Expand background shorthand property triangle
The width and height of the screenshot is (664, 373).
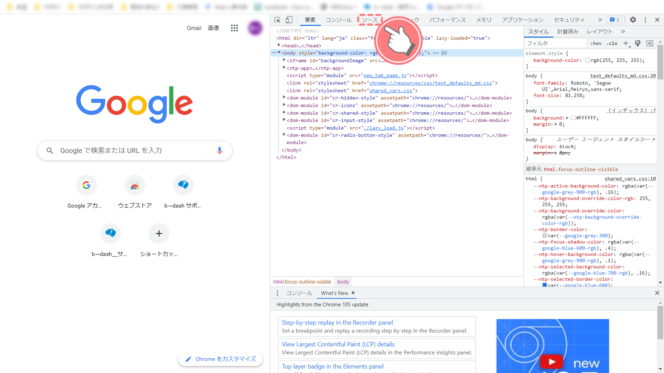click(x=567, y=118)
